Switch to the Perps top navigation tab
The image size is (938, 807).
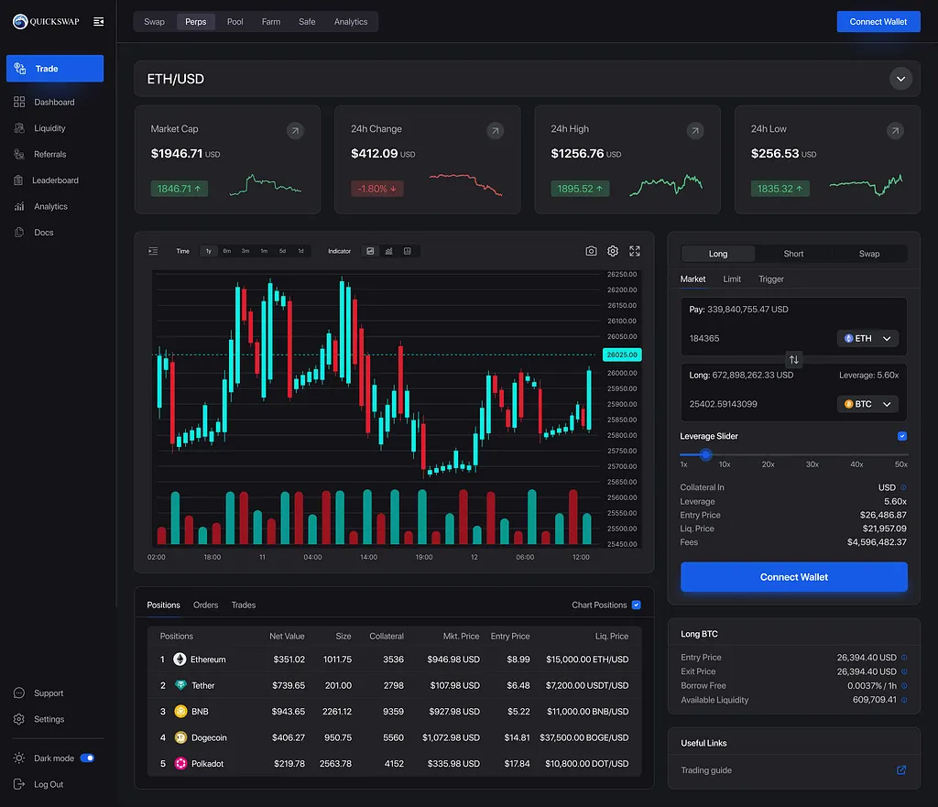point(196,22)
